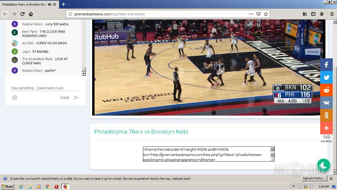Click Gabriel Sidani's 'curry 101 poitns' message
337x190 pixels.
point(57,24)
